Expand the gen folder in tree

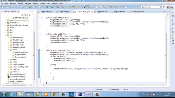coord(6,20)
